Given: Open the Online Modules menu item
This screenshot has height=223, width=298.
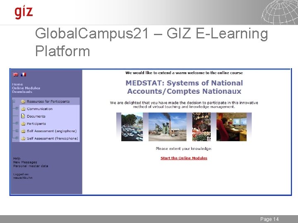Looking at the screenshot, I should 26,88.
